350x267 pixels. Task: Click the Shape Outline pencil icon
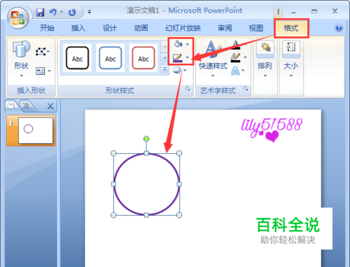pyautogui.click(x=177, y=57)
